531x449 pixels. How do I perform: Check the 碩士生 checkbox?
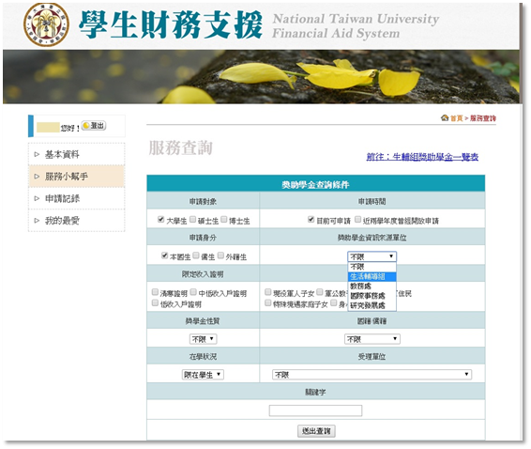click(x=192, y=220)
